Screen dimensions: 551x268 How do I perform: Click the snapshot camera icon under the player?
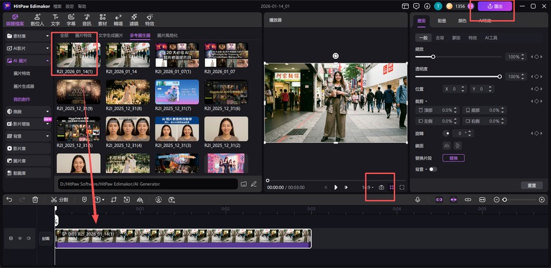[381, 187]
